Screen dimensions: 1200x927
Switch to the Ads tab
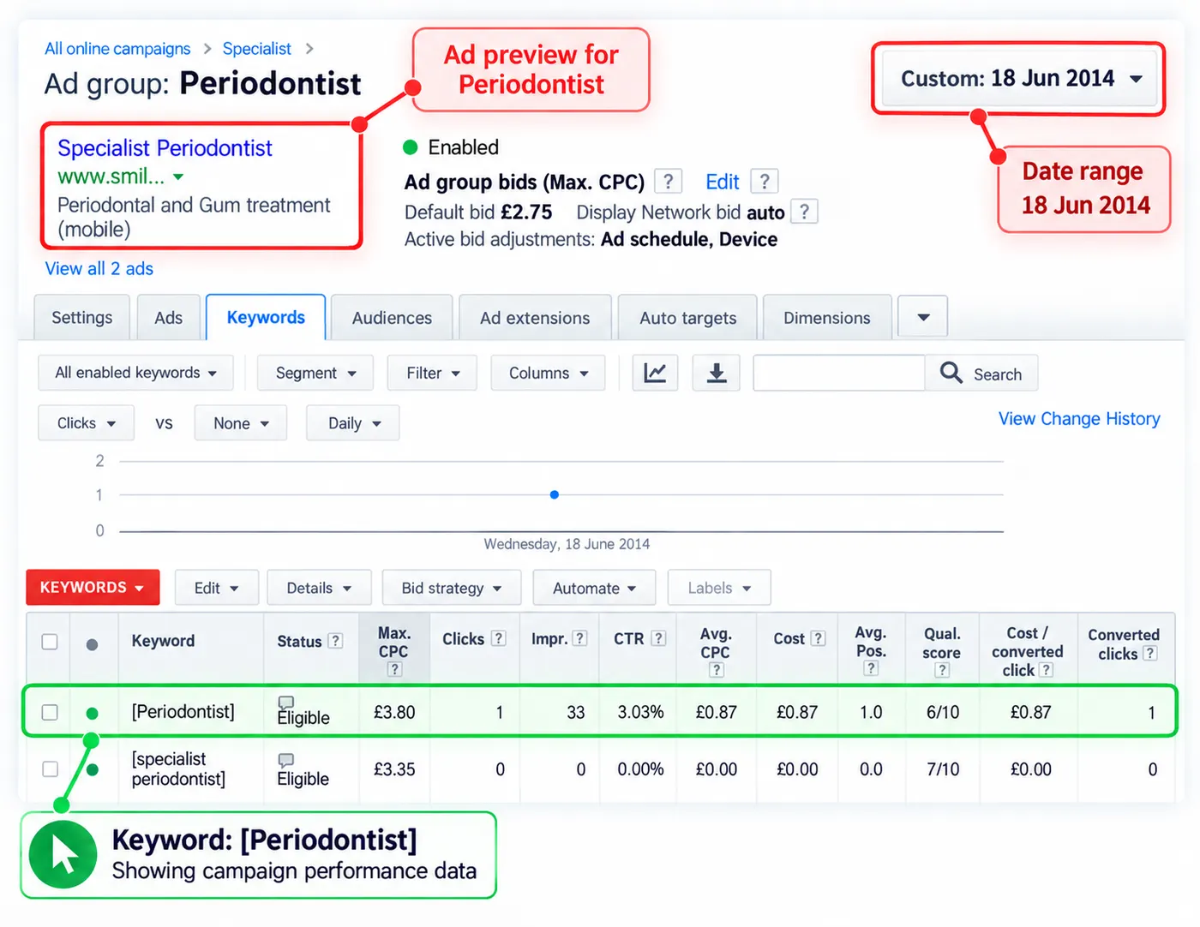pos(168,318)
